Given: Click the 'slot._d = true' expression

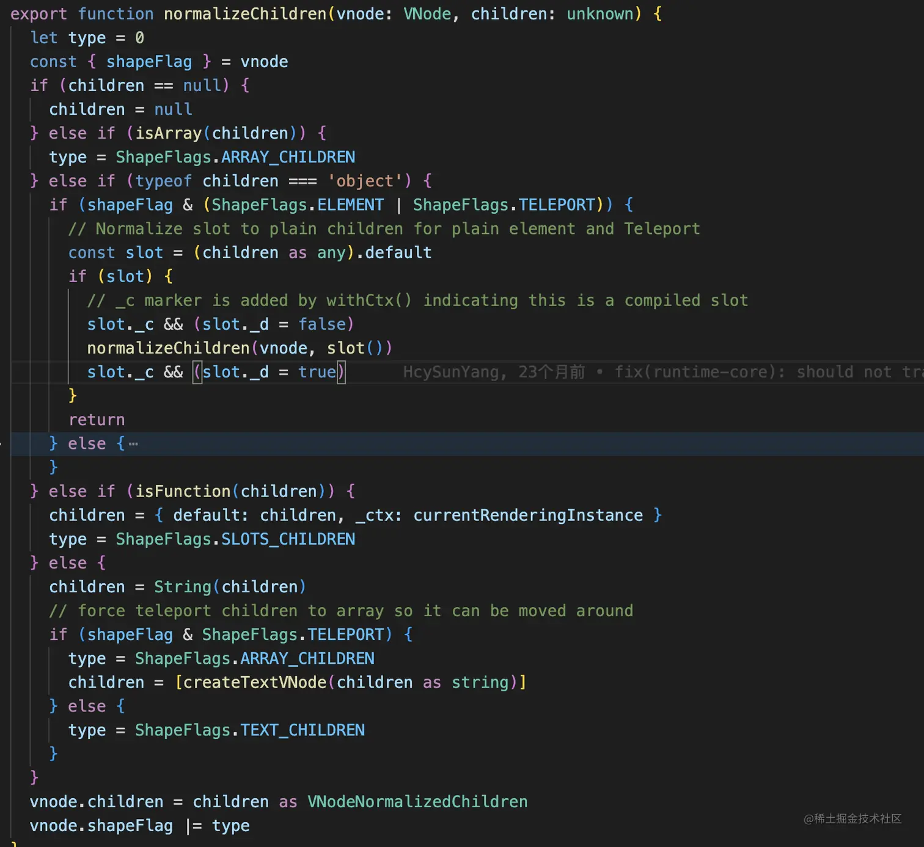Looking at the screenshot, I should [x=269, y=371].
